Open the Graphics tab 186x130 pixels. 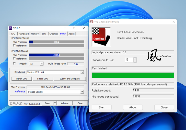(53, 34)
